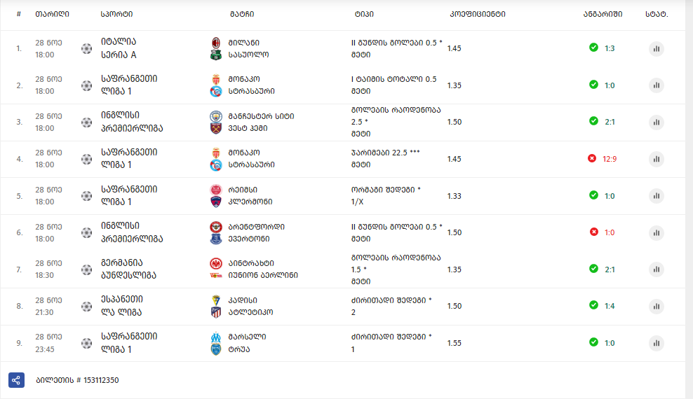Screen dimensions: 693x399
Task: View stats for Eintracht vs Union Berlin
Action: 657,269
